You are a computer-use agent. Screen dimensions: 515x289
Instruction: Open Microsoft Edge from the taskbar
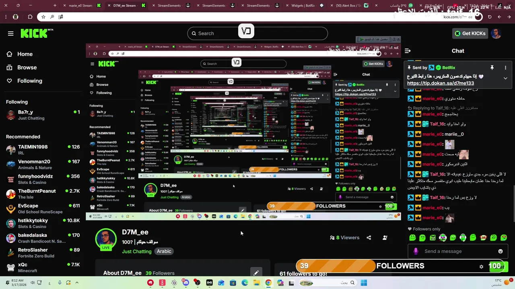click(x=245, y=283)
